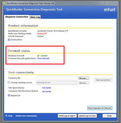Click Company File Directory Shared Not tested

tap(47, 91)
